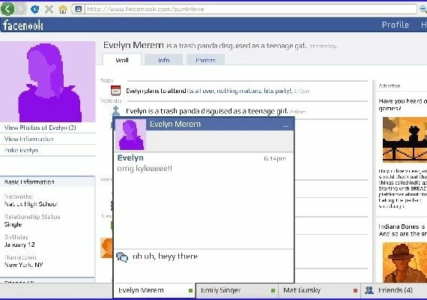427x300 pixels.
Task: Click the January 12 birthday value
Action: point(19,244)
